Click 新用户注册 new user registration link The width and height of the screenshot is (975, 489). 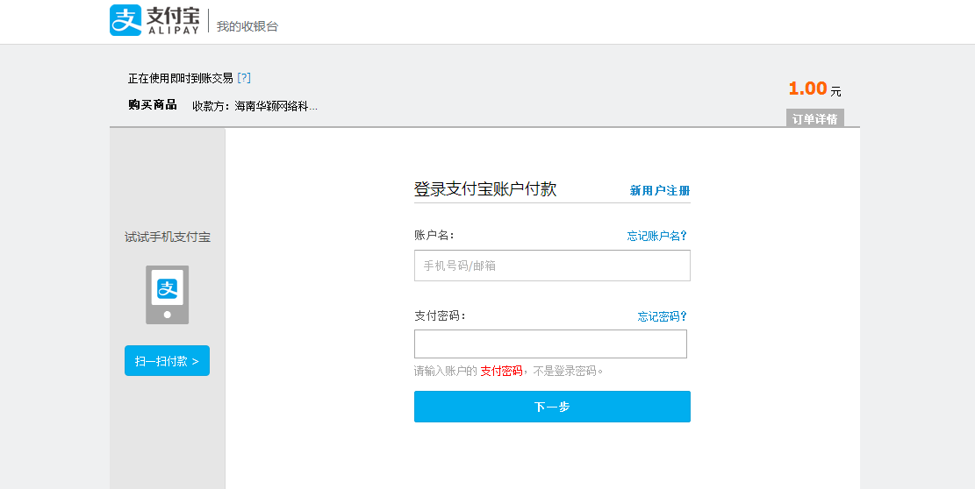660,190
